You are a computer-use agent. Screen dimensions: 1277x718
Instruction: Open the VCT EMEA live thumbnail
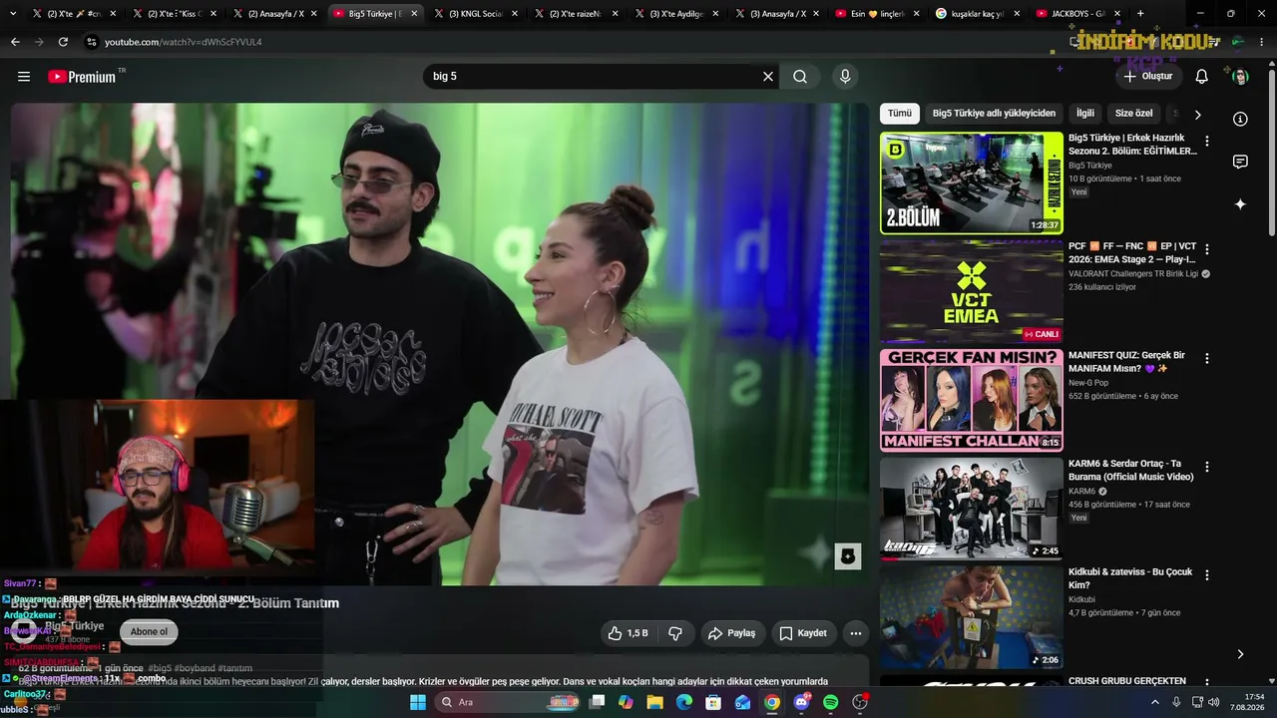click(972, 291)
